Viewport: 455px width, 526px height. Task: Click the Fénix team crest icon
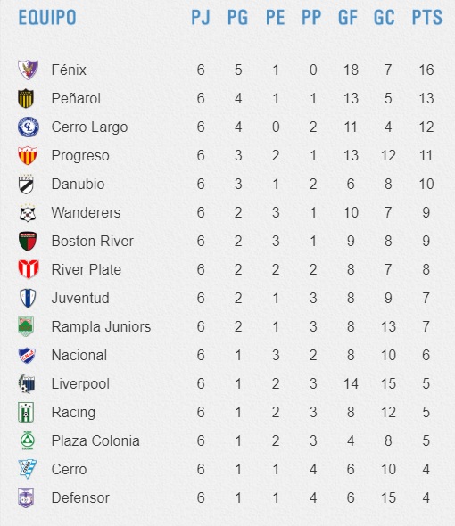click(28, 70)
